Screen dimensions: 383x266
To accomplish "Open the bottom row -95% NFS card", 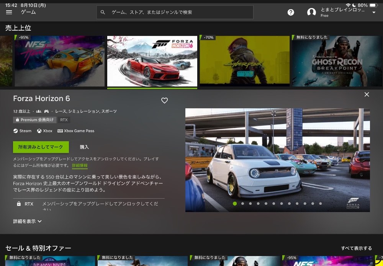I will point(327,261).
